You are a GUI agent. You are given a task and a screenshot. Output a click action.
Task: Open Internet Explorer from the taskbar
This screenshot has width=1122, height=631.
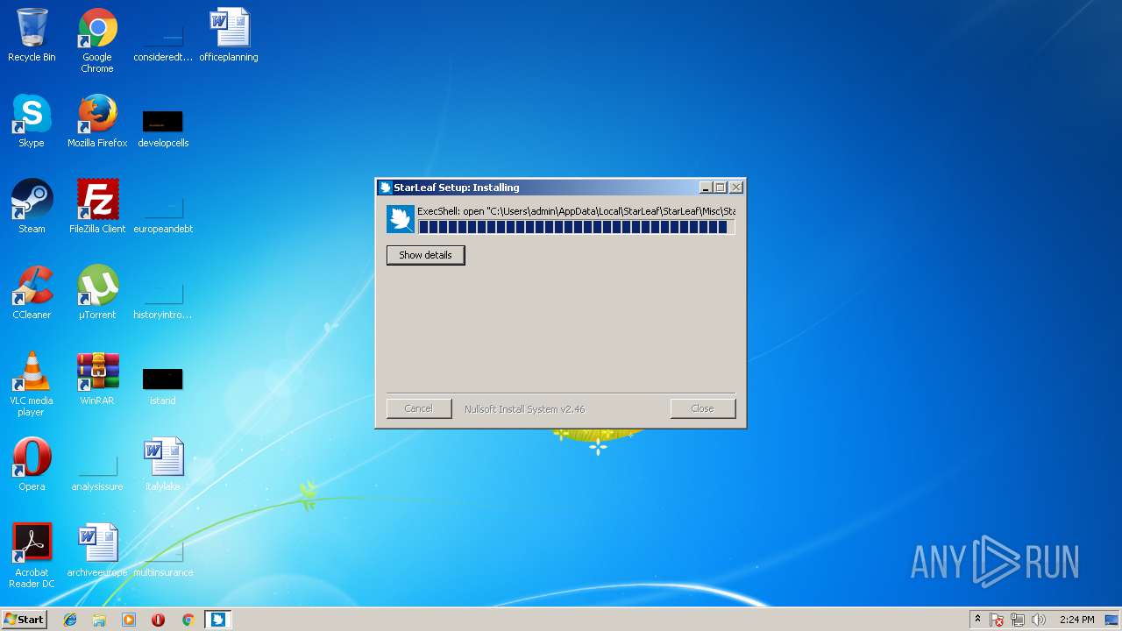point(70,620)
